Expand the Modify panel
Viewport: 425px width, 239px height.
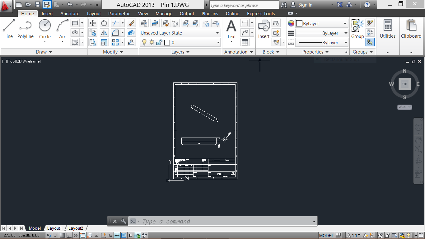click(x=113, y=52)
